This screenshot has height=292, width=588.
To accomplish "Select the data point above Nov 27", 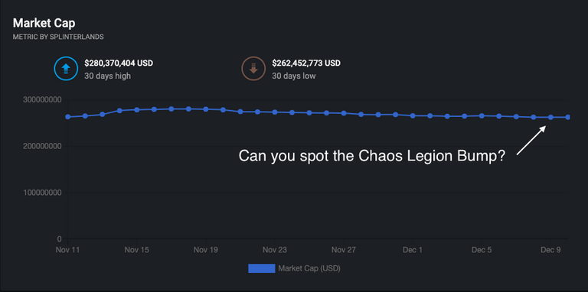I will pos(344,113).
